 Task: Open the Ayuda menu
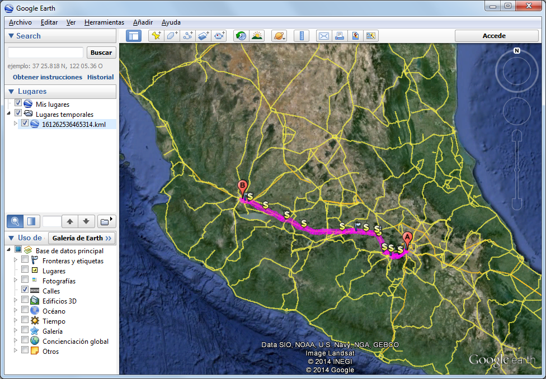pyautogui.click(x=171, y=22)
